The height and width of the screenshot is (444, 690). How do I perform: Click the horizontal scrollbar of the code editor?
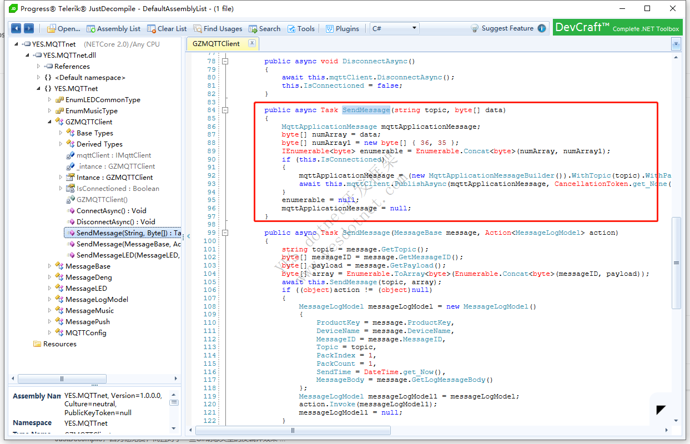tap(293, 430)
